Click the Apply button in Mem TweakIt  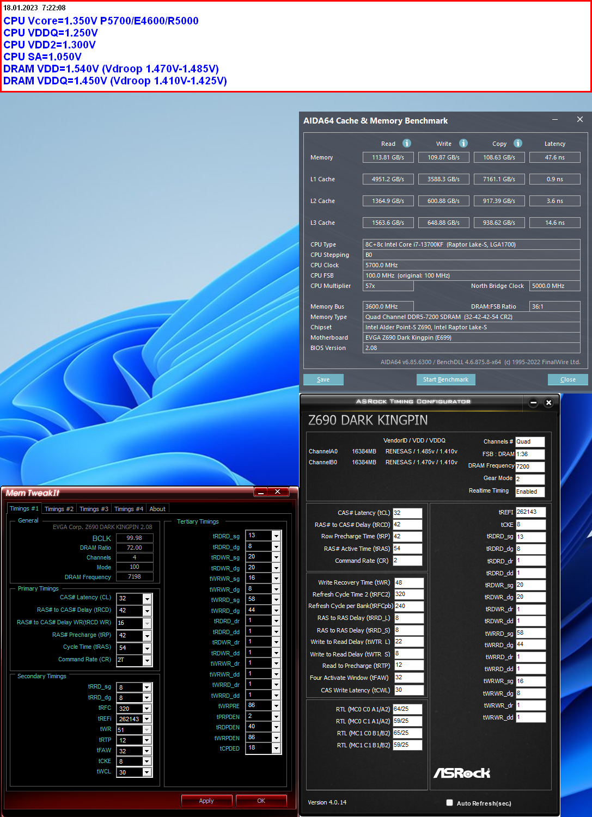coord(206,801)
